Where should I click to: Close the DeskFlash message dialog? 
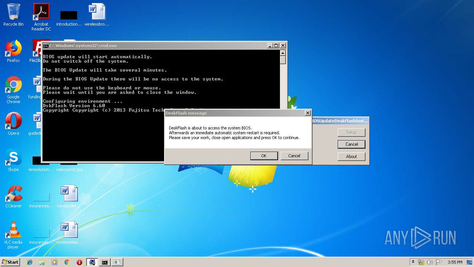pos(307,113)
